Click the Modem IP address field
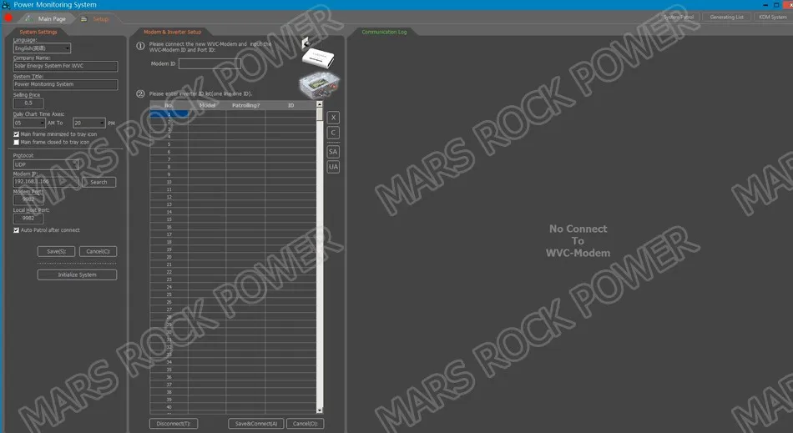793x433 pixels. [x=46, y=182]
